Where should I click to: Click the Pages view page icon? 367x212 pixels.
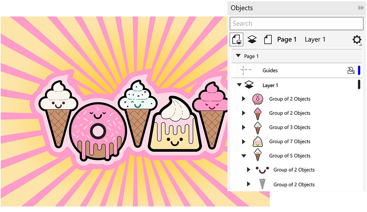(x=268, y=39)
